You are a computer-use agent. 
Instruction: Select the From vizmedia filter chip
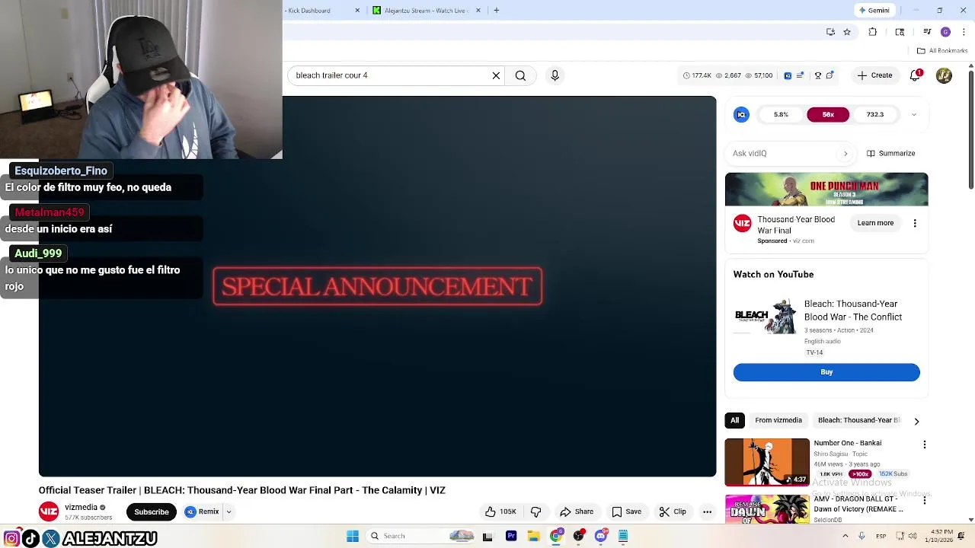pos(778,420)
